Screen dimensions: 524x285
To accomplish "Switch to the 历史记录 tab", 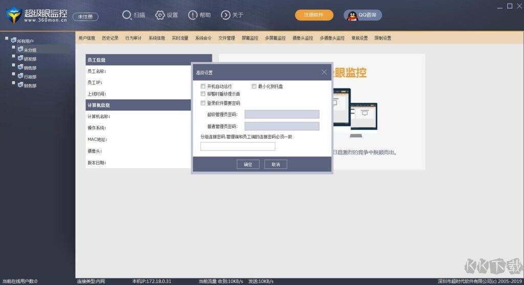I will pyautogui.click(x=111, y=38).
